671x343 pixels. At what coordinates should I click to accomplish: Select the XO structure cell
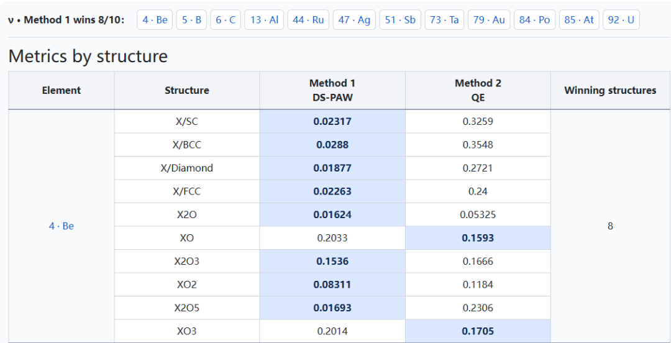point(187,237)
